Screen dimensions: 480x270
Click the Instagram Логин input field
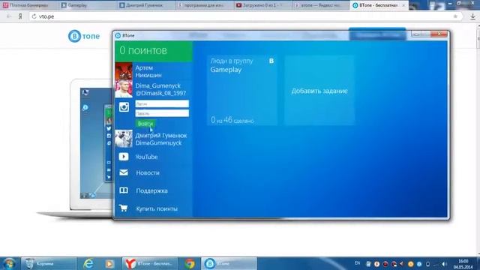pos(162,103)
